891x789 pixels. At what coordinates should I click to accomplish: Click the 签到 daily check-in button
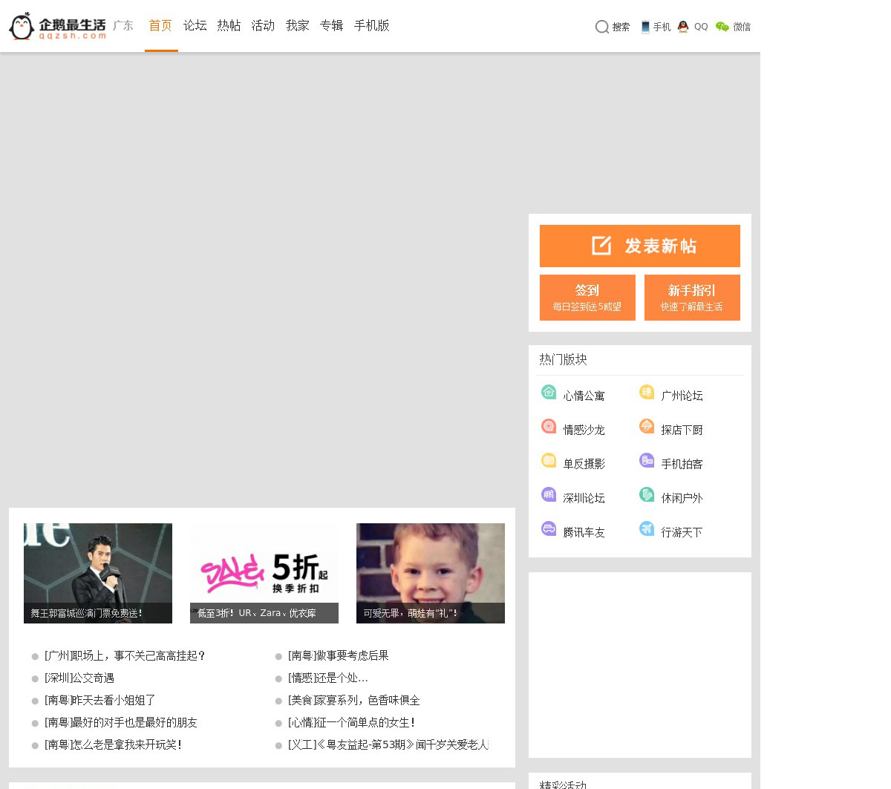(x=587, y=298)
